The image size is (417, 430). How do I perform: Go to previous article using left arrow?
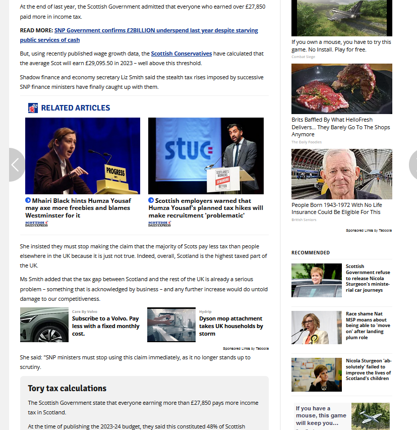coord(16,165)
